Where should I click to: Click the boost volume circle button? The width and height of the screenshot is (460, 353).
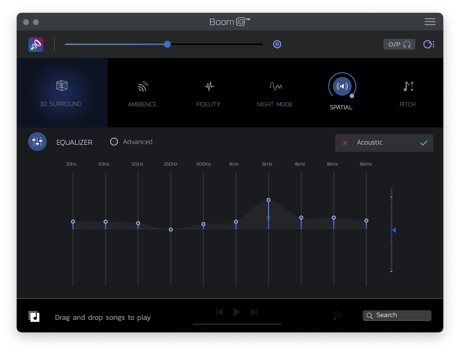[277, 44]
